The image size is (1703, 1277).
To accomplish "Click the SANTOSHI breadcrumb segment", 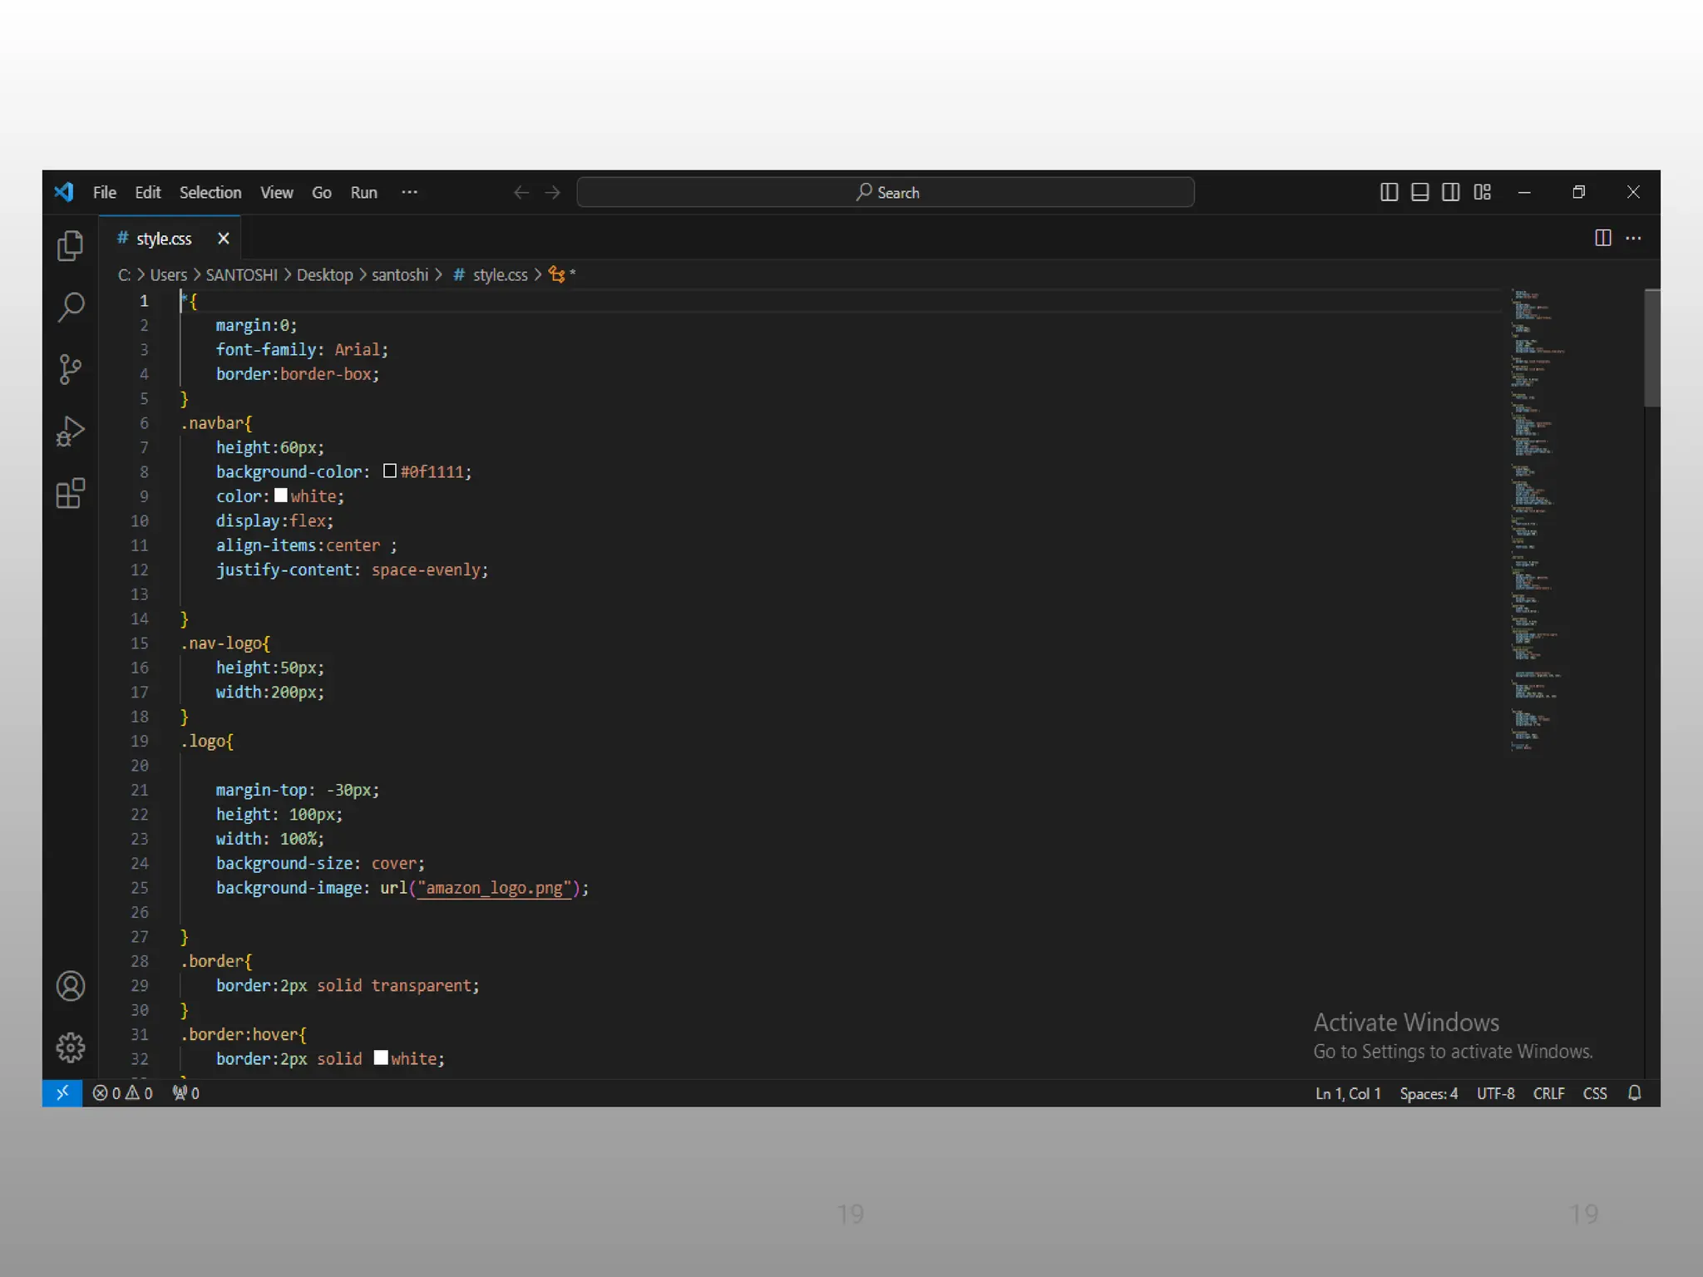I will (242, 275).
